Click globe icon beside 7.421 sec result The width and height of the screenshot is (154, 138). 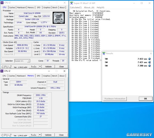(x=150, y=62)
